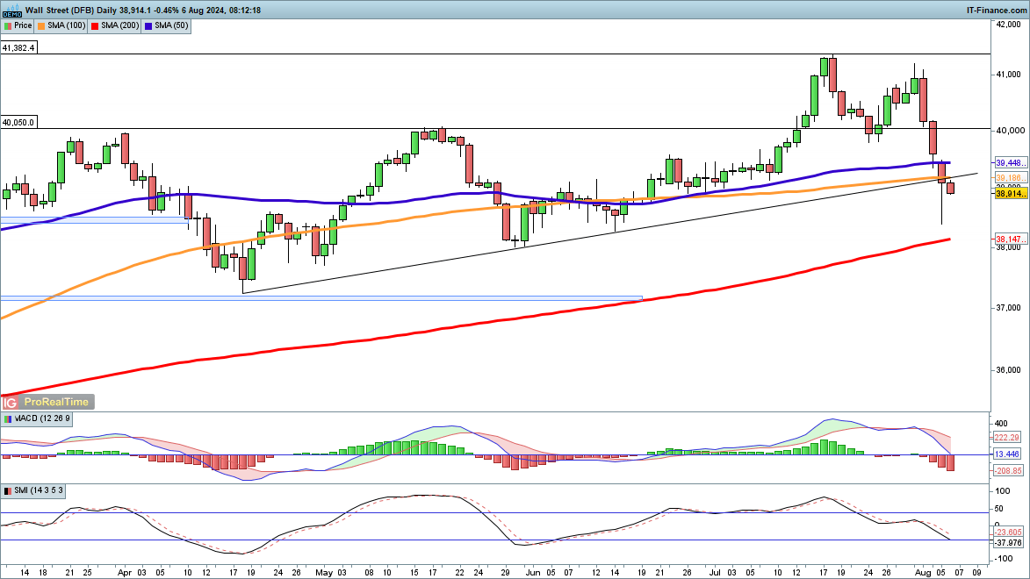The image size is (1030, 579).
Task: Select the 41,382.4 horizontal line label
Action: coord(18,48)
